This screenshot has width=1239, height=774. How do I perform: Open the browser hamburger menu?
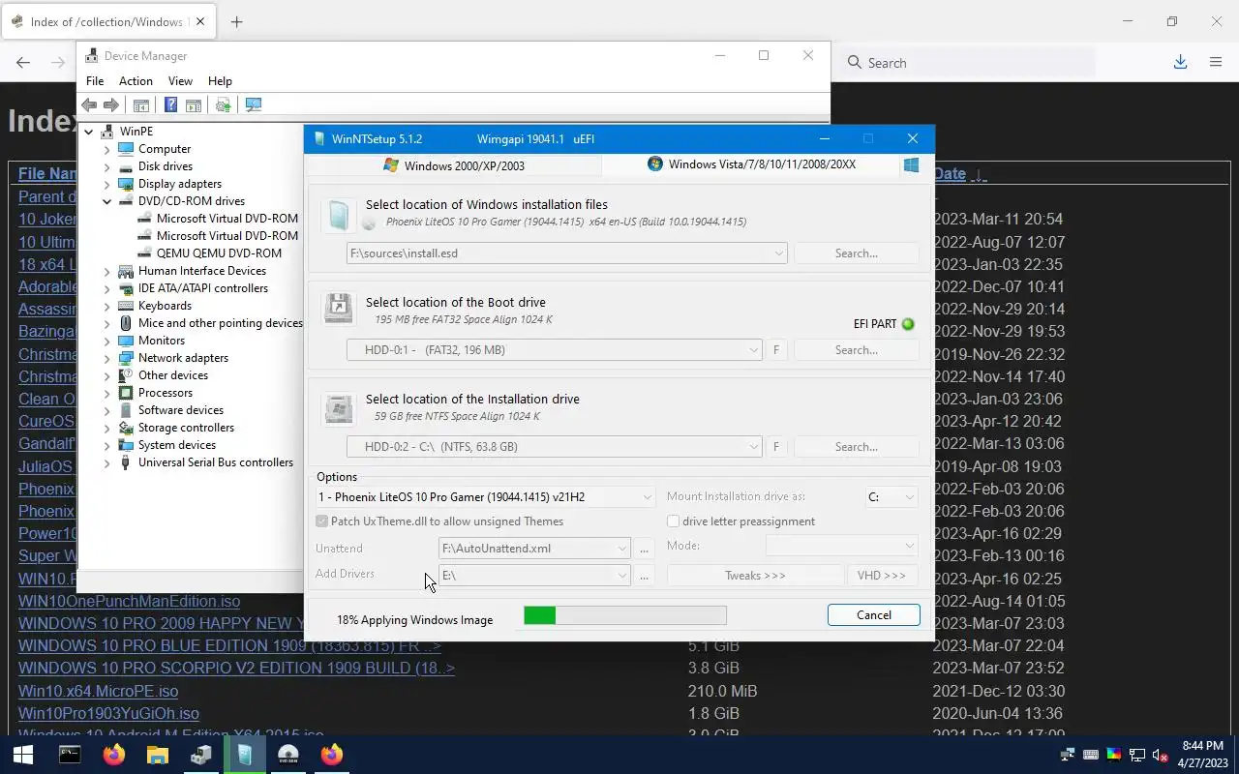[1216, 62]
